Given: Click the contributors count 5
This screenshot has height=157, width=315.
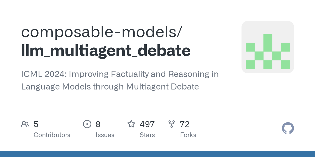Looking at the screenshot, I should [x=36, y=124].
